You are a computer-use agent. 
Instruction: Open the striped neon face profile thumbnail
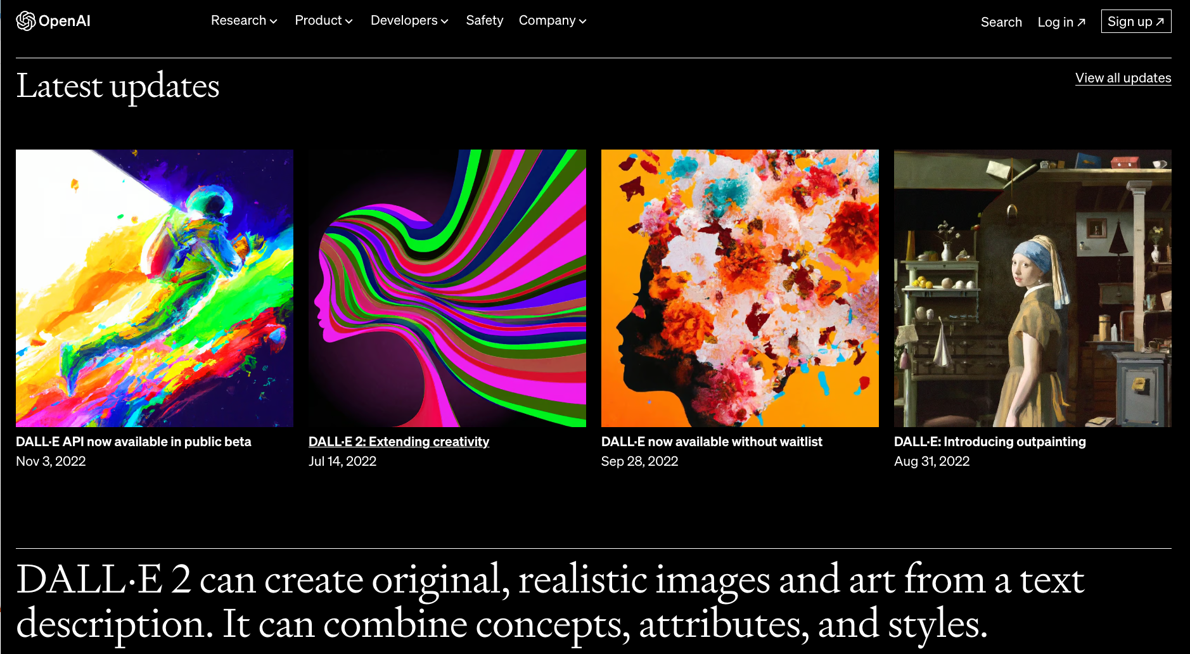pyautogui.click(x=447, y=288)
